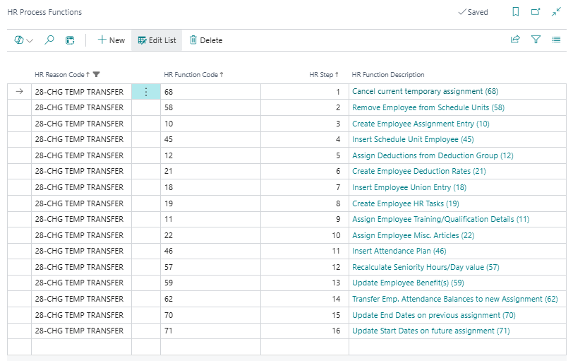Open Update Employee Benefit(s) (59) link
Viewport: 573px width, 361px height.
[x=408, y=283]
